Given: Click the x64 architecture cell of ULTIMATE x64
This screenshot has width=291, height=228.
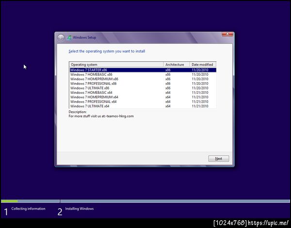Looking at the screenshot, I should tap(168, 106).
